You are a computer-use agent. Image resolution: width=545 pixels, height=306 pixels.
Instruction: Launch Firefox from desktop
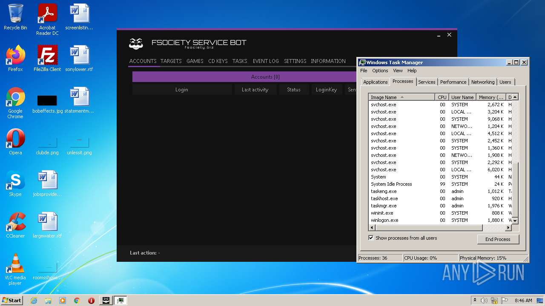tap(15, 59)
